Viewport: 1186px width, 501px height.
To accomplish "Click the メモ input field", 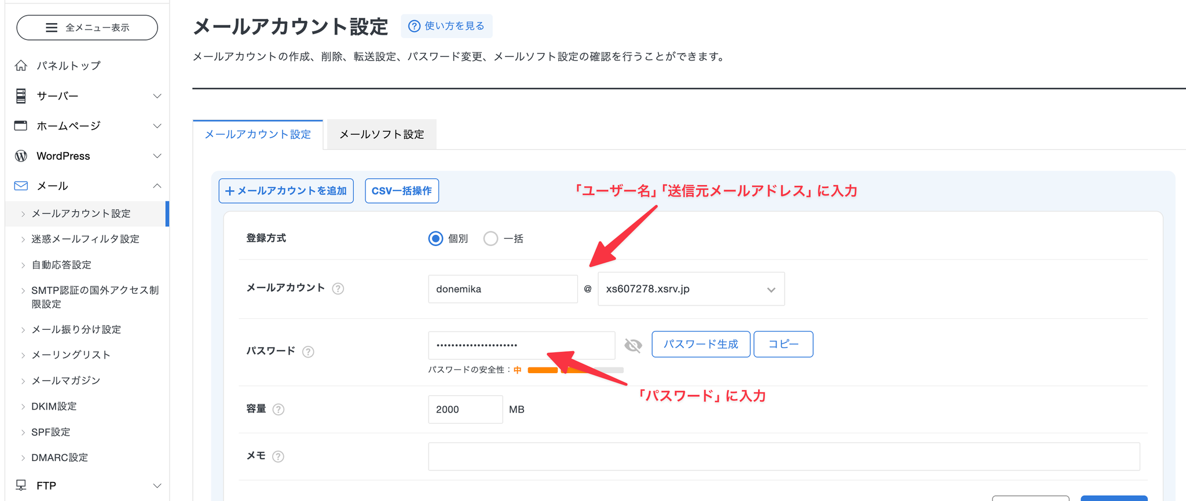I will point(784,456).
